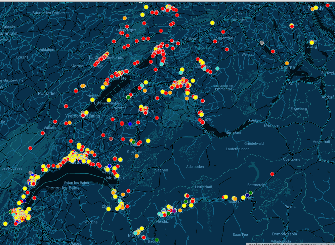
Task: Click the green marker northeast of Payerne
Action: (x=128, y=97)
